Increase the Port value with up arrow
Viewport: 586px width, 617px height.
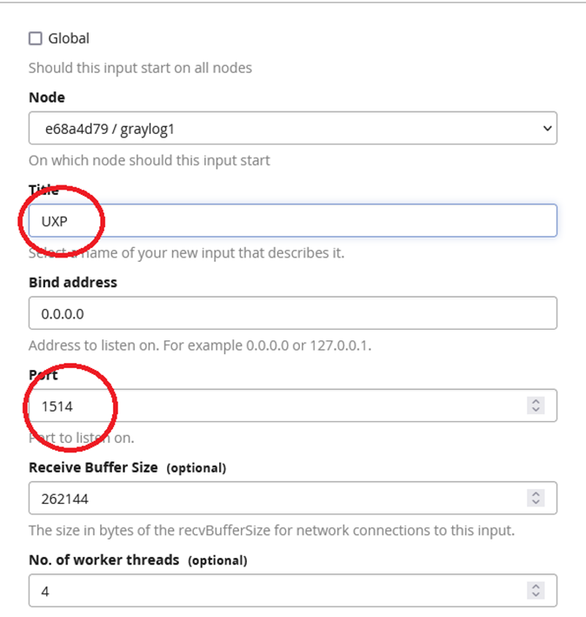coord(536,401)
